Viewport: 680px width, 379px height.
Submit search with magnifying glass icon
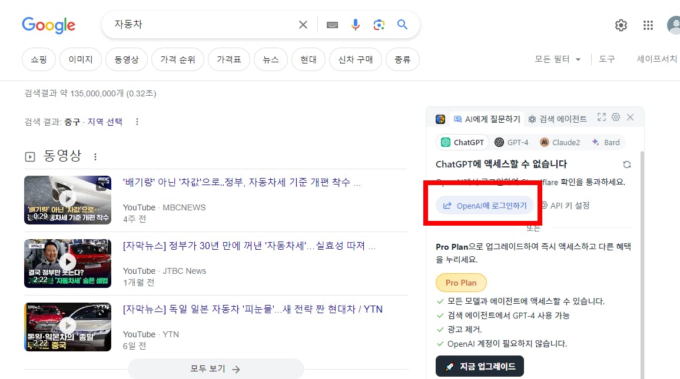pos(403,25)
